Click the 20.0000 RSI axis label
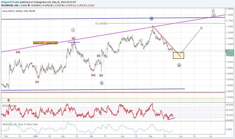This screenshot has height=139, width=235. (230, 120)
